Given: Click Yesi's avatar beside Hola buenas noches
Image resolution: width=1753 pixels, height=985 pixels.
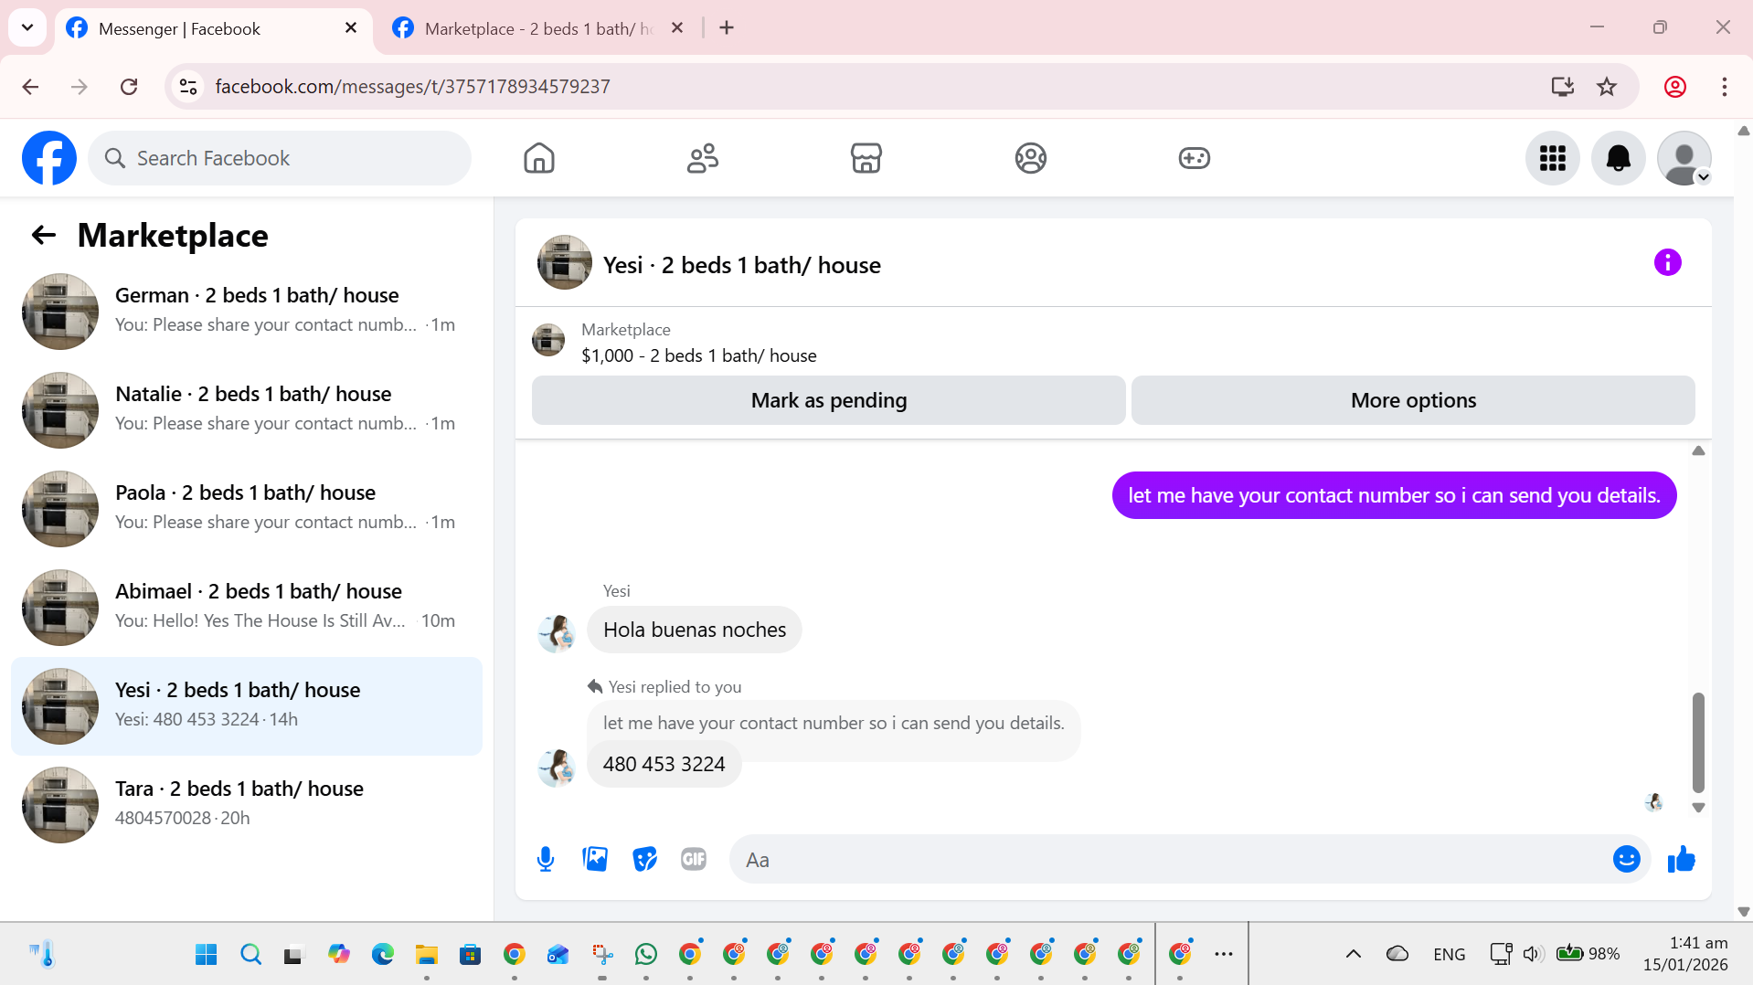Looking at the screenshot, I should point(556,633).
